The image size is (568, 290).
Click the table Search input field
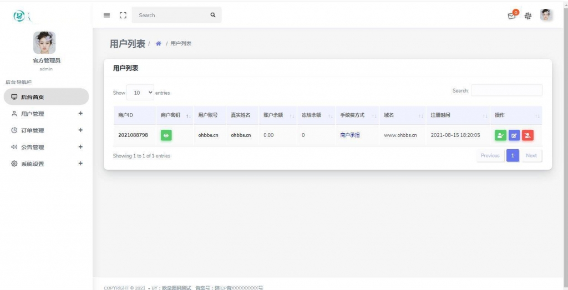(506, 90)
